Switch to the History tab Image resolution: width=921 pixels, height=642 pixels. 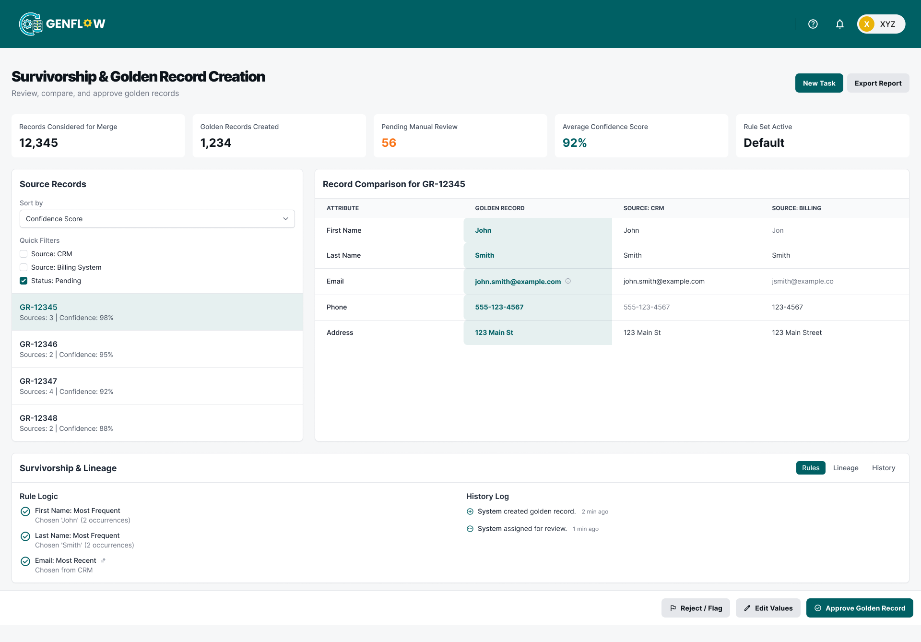click(x=884, y=468)
